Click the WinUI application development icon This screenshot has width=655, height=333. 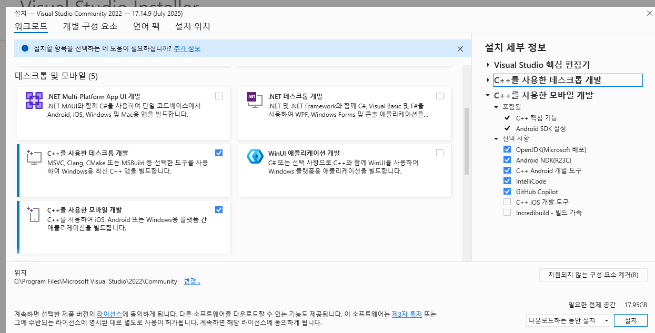pyautogui.click(x=255, y=157)
